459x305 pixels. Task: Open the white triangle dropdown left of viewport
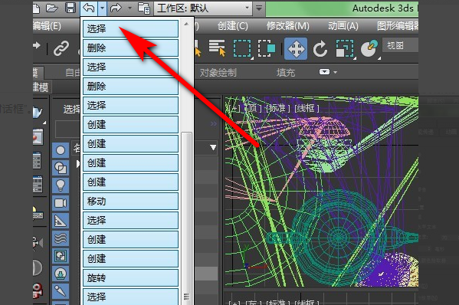click(213, 147)
